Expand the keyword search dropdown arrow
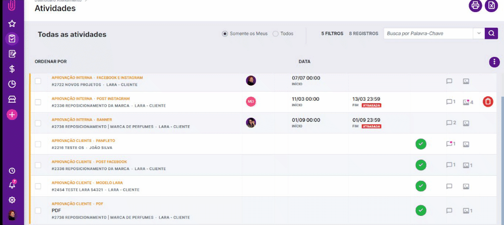This screenshot has height=225, width=504. click(479, 33)
